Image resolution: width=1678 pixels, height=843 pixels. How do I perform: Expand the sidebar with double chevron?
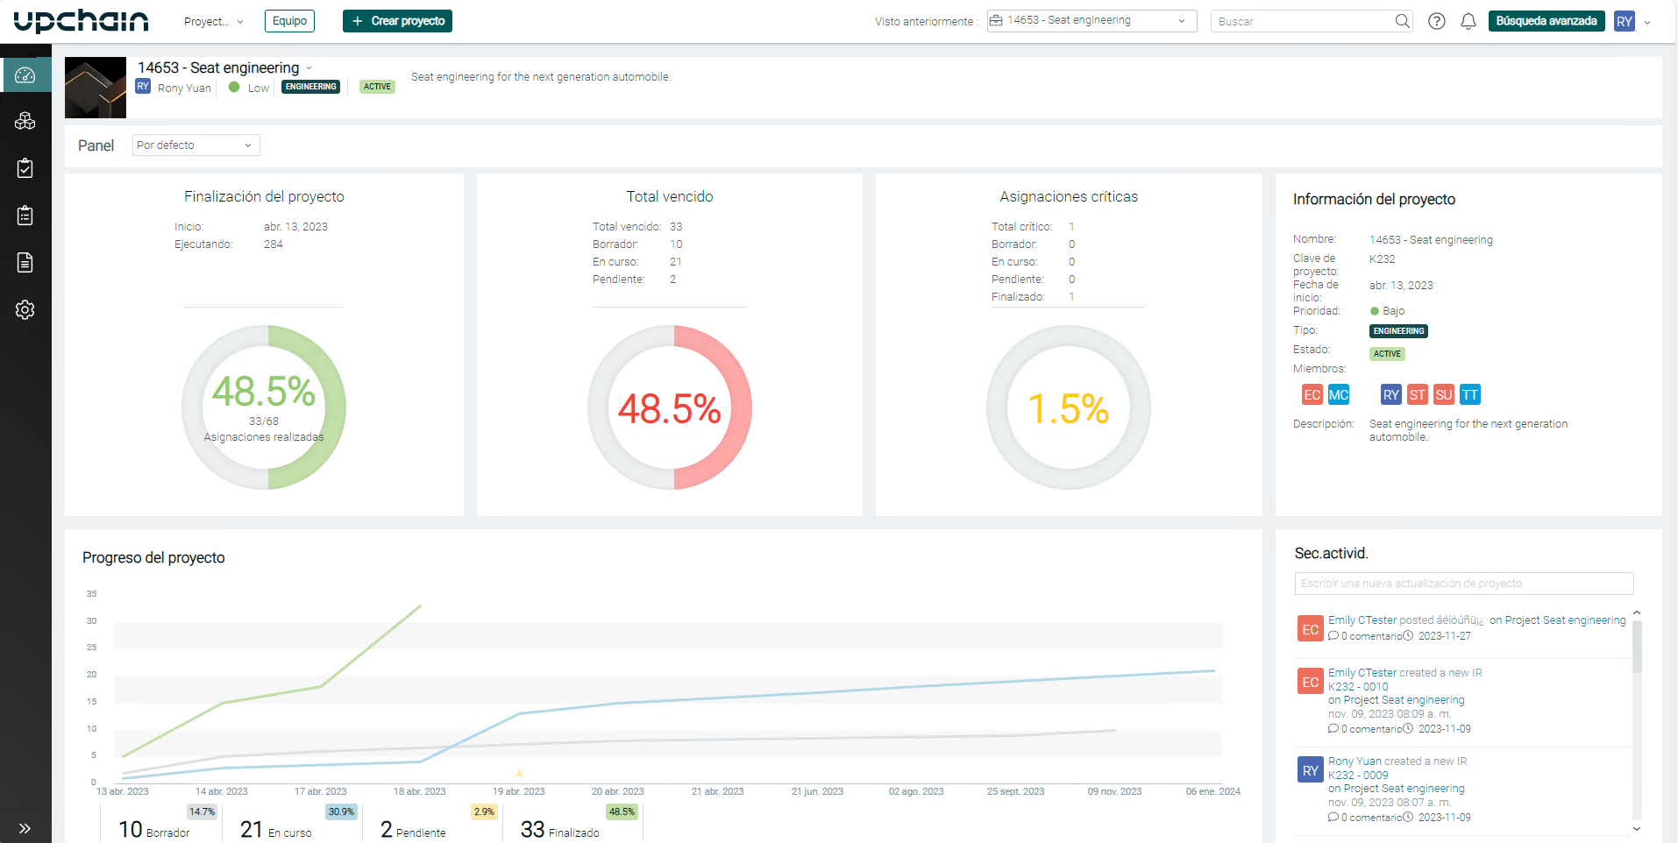(x=25, y=828)
